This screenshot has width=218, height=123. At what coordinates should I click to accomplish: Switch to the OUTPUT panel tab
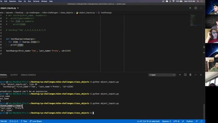[14, 75]
